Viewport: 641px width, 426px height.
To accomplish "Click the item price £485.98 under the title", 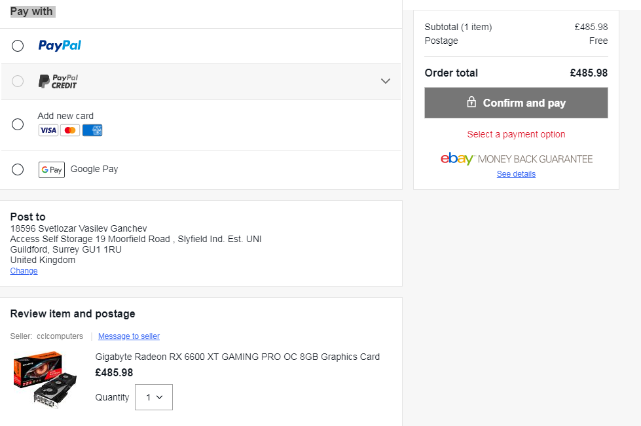I will click(114, 372).
